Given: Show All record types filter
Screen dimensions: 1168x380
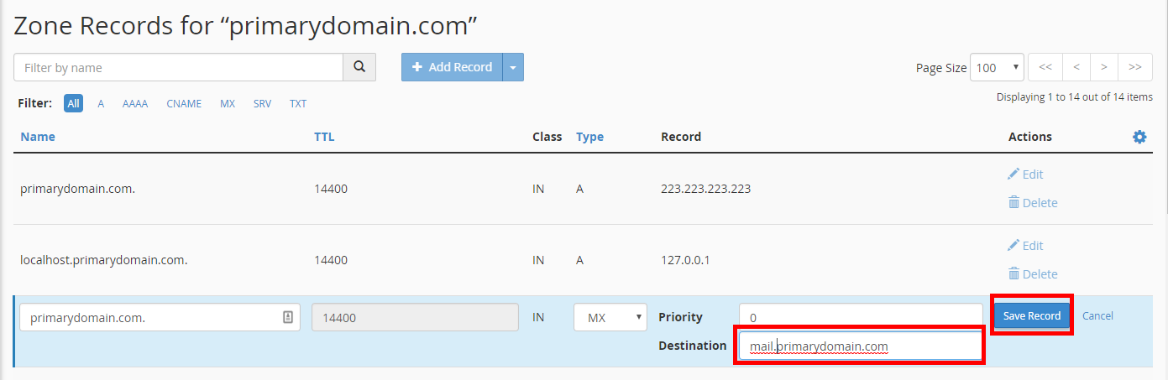Looking at the screenshot, I should (74, 104).
